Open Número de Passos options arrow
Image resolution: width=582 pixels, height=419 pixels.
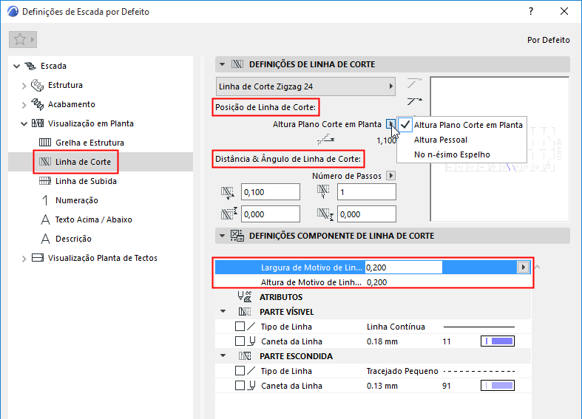391,175
